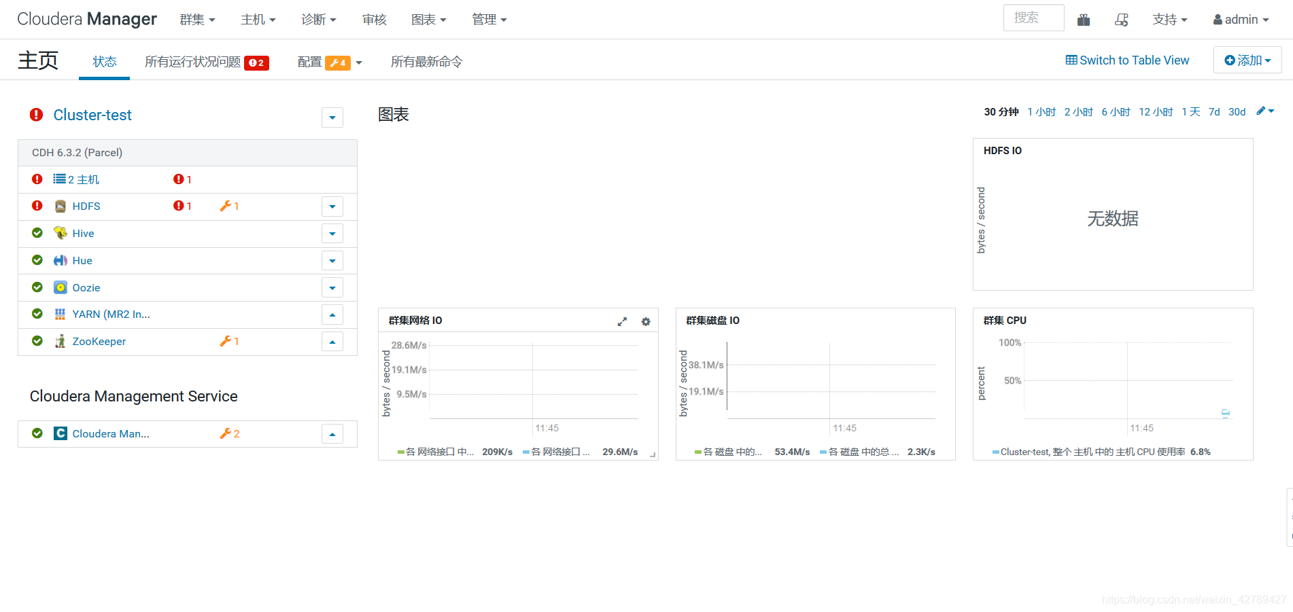Viewport: 1293px width, 612px height.
Task: Open the YARN (MR2 In... service link
Action: 111,314
